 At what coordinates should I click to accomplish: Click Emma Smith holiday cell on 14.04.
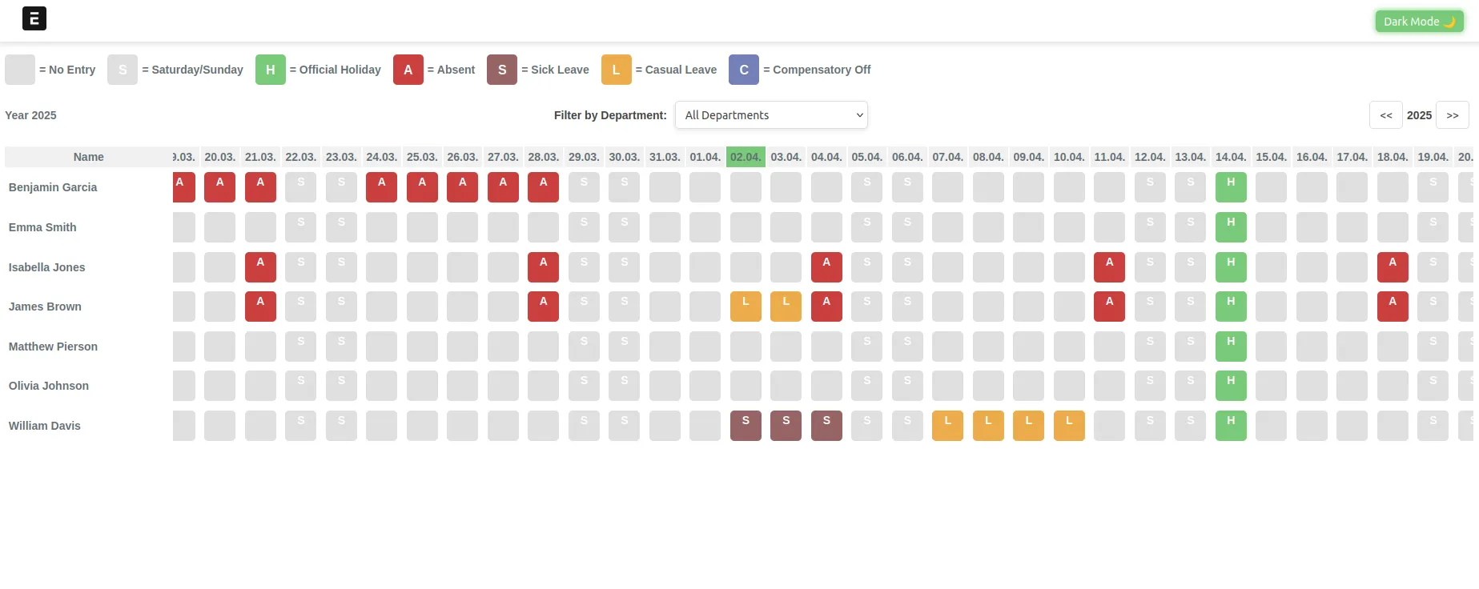tap(1231, 227)
